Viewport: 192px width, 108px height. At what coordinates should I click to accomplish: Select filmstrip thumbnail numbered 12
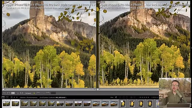tap(105, 103)
